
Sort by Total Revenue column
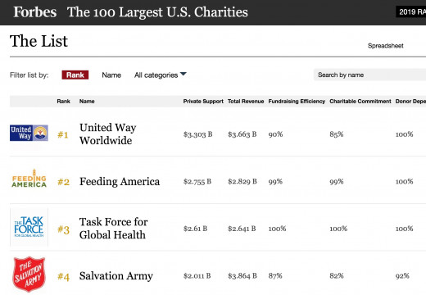pyautogui.click(x=246, y=102)
